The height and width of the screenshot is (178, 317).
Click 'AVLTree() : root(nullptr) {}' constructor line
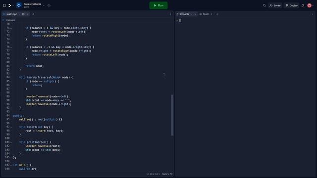(41, 120)
